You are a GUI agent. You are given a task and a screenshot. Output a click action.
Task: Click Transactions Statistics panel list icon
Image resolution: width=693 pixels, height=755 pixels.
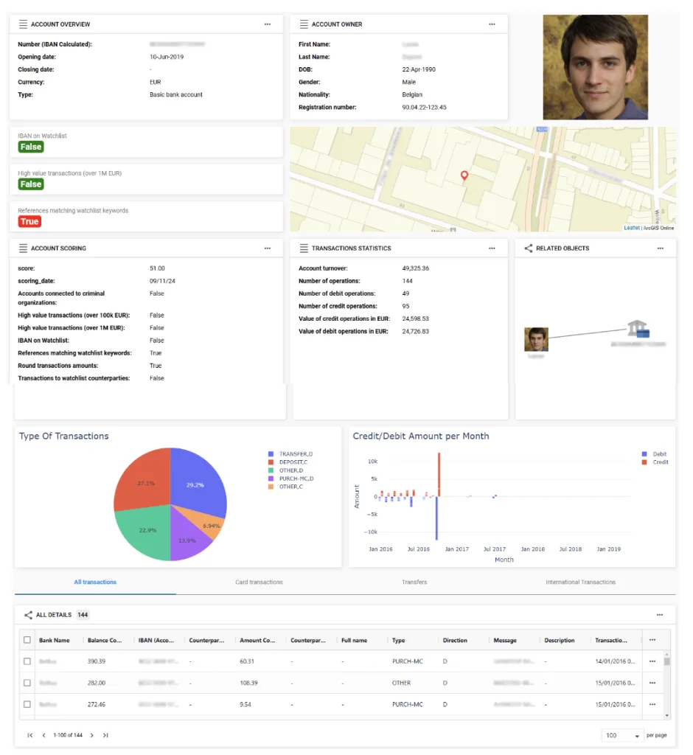[304, 248]
